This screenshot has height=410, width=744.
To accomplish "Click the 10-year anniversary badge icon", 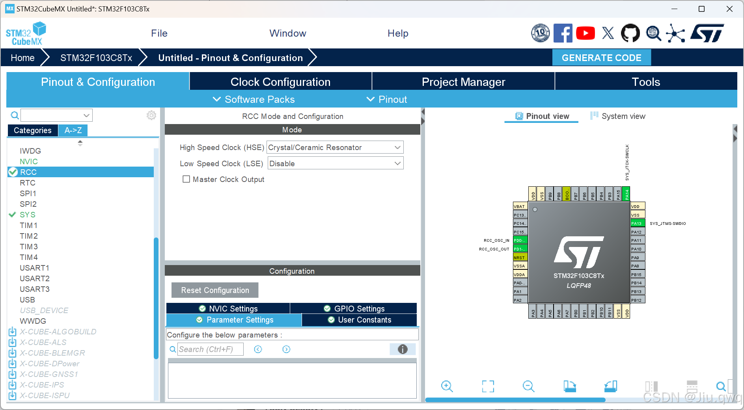I will [x=540, y=33].
